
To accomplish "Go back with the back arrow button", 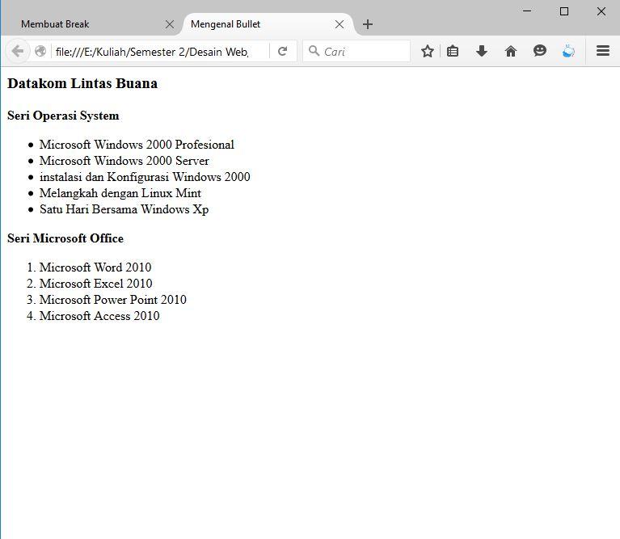I will pos(18,52).
